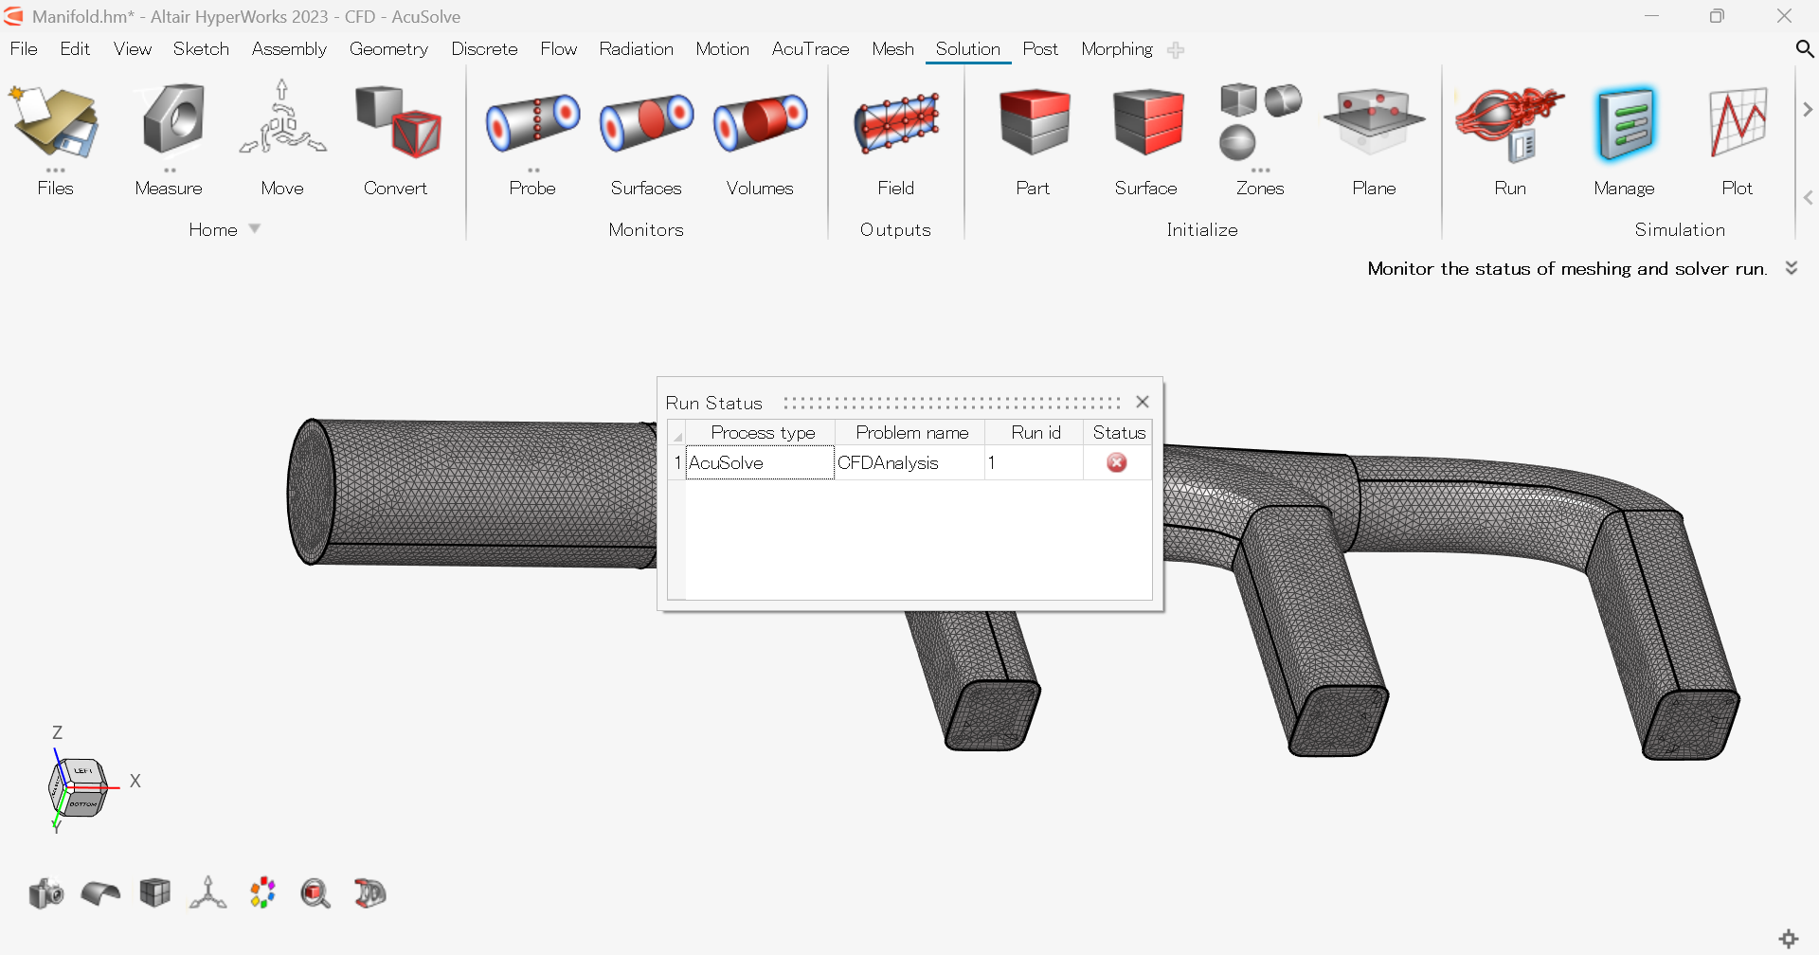Toggle the 3D view mode icon
Image resolution: width=1819 pixels, height=955 pixels.
tap(369, 892)
